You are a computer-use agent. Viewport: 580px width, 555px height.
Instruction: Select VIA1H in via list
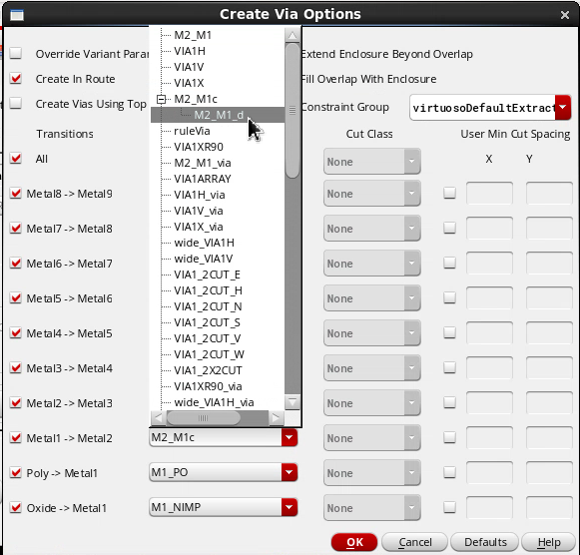190,51
